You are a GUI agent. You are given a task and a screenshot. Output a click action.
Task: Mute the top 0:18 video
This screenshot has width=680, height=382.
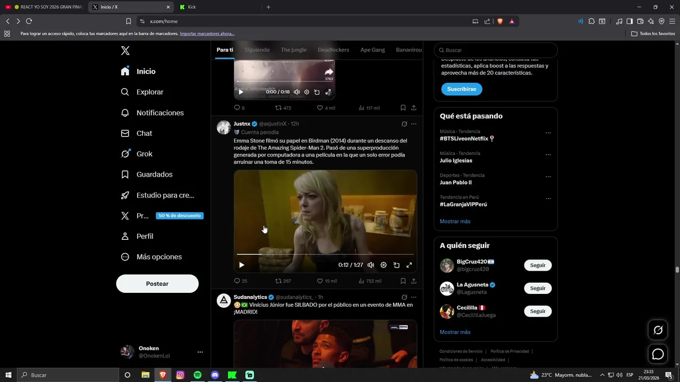(x=296, y=92)
